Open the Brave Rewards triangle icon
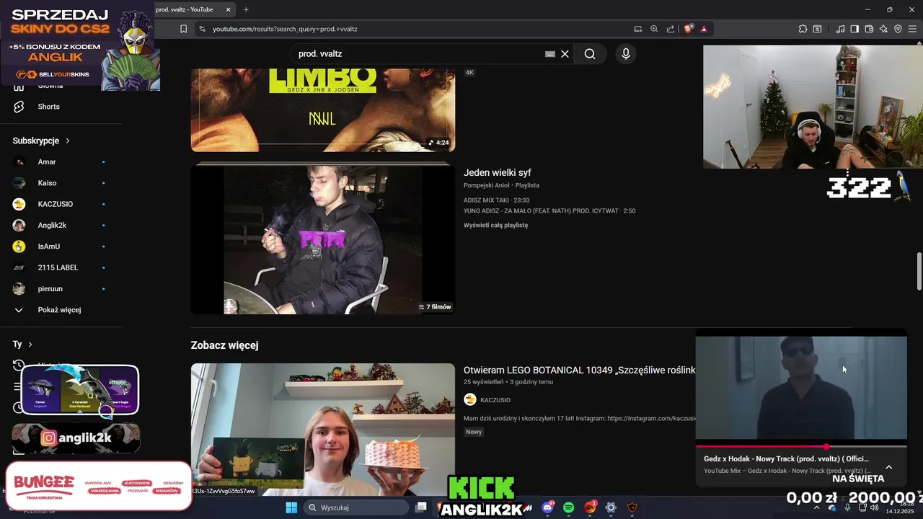This screenshot has width=923, height=519. point(704,29)
